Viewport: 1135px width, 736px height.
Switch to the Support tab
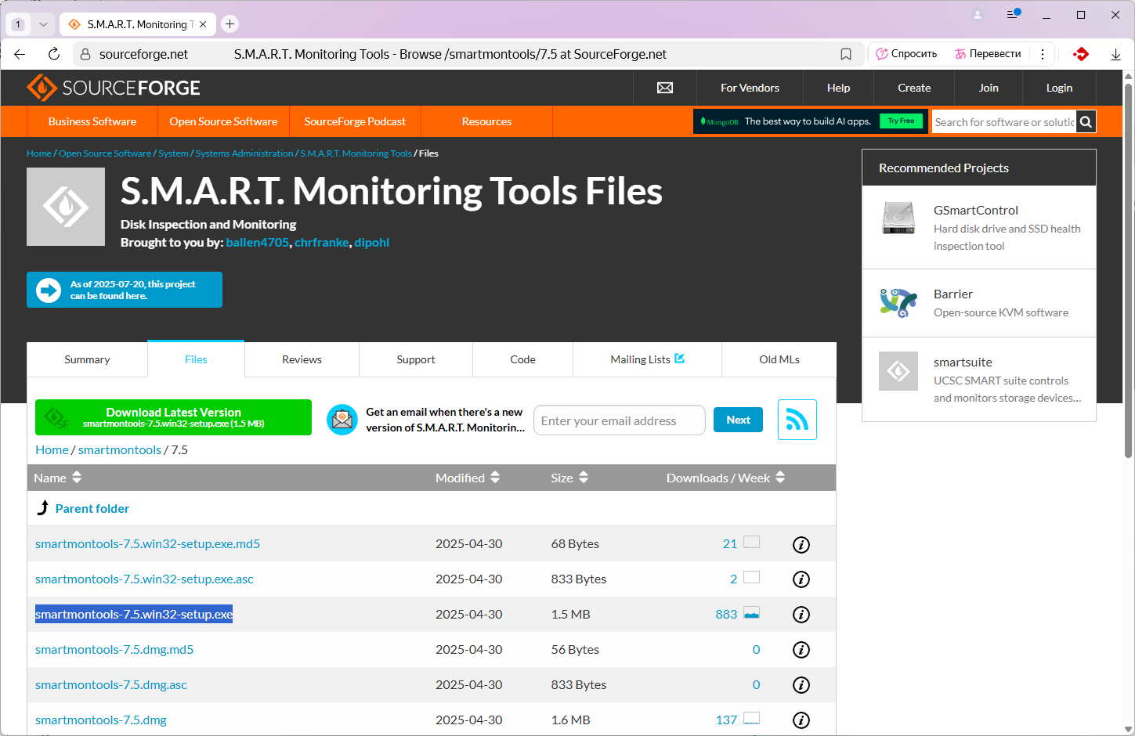click(x=416, y=359)
